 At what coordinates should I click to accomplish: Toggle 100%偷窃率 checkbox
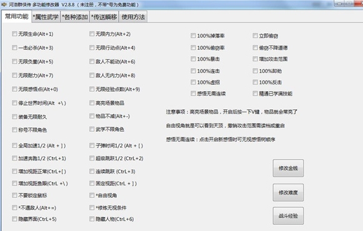193,47
